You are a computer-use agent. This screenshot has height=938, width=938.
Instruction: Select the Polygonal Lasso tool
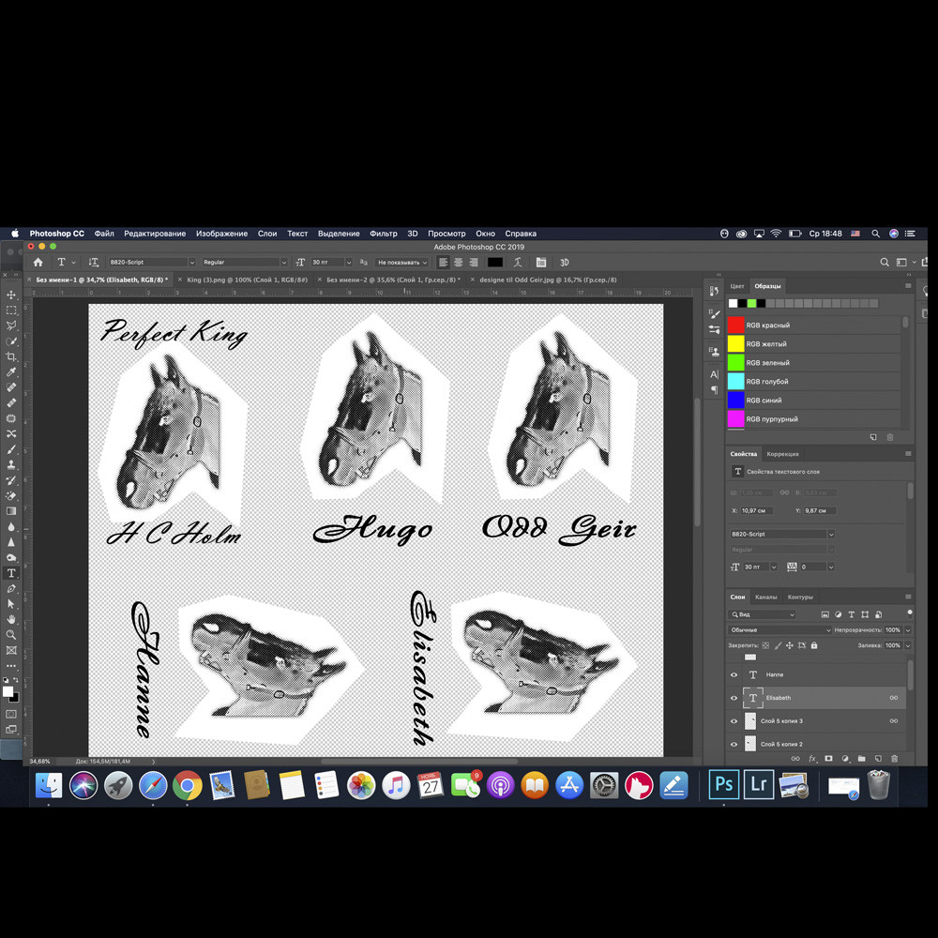tap(11, 326)
